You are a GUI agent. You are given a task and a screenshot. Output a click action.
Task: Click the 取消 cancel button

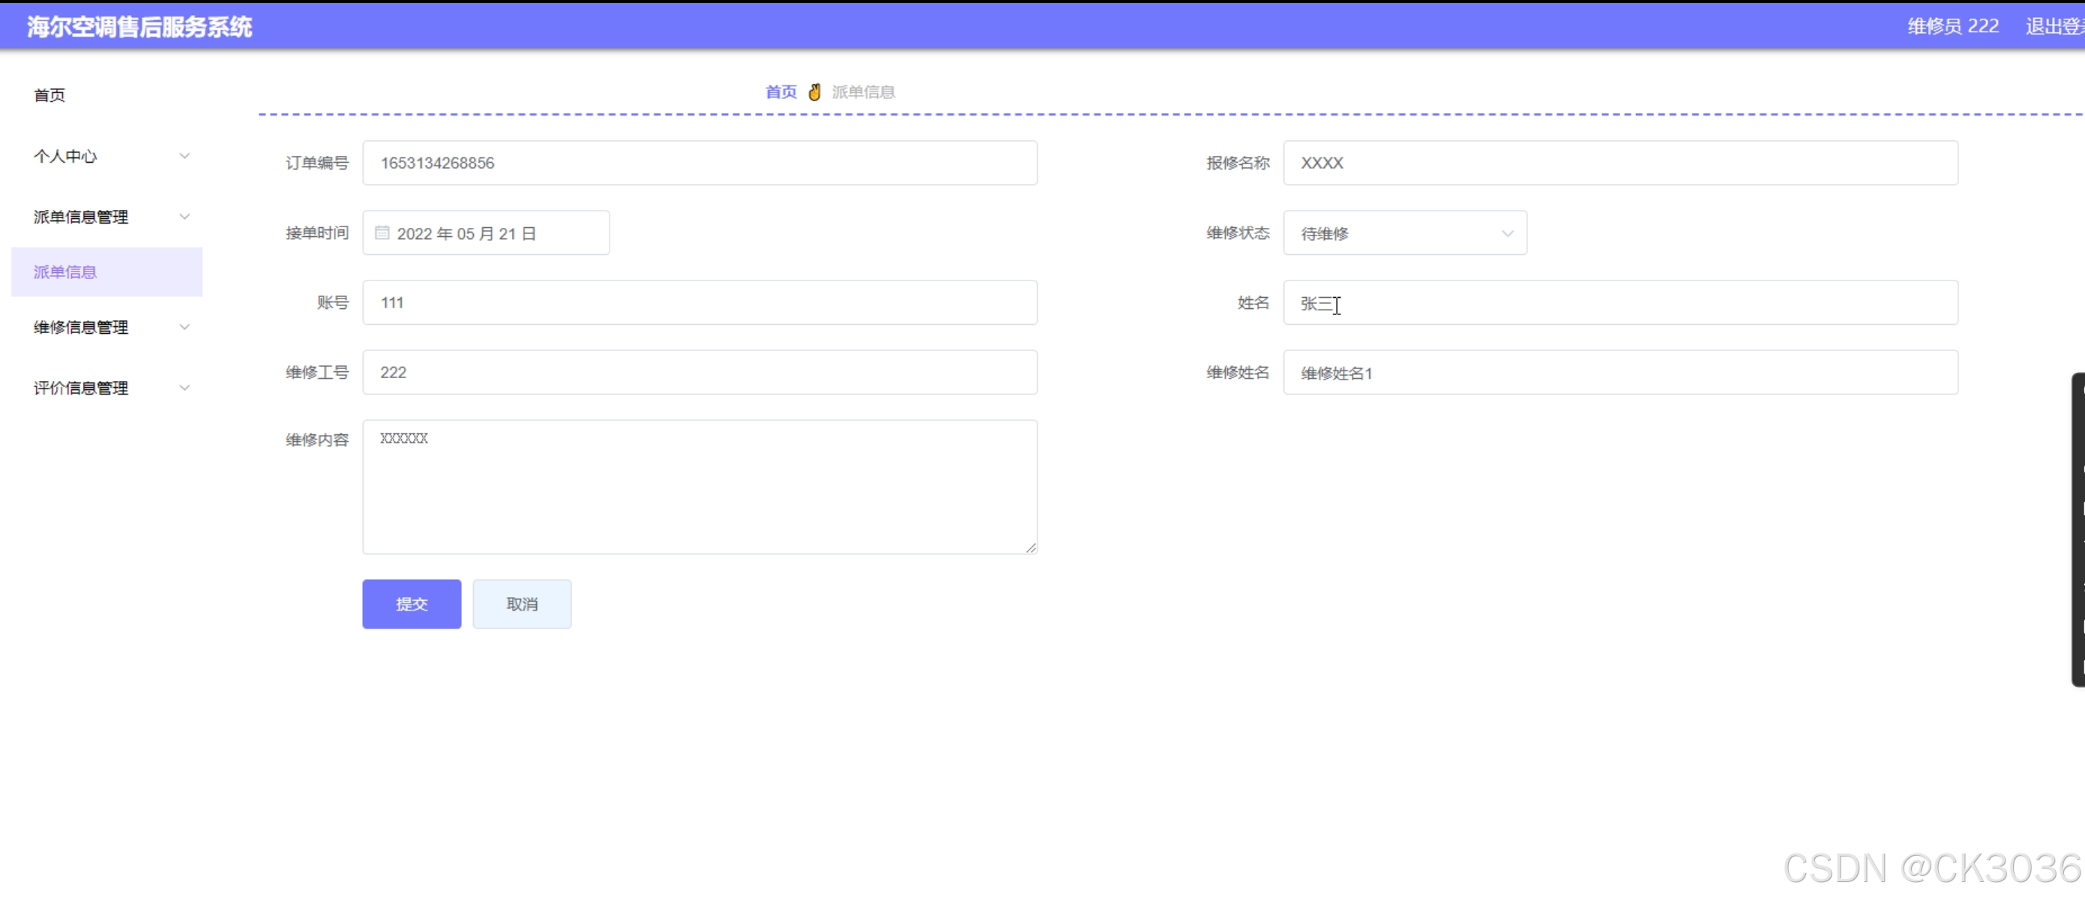[x=522, y=604]
